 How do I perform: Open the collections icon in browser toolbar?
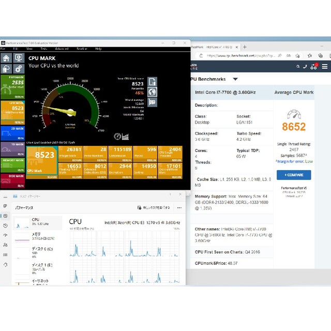(x=321, y=55)
